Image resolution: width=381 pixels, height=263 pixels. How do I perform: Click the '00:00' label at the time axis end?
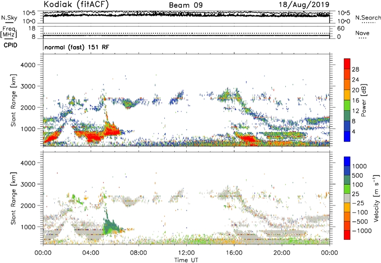(x=329, y=253)
